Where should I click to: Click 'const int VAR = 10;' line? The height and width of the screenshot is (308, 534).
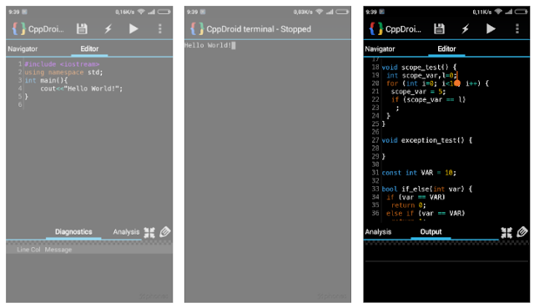(x=419, y=173)
